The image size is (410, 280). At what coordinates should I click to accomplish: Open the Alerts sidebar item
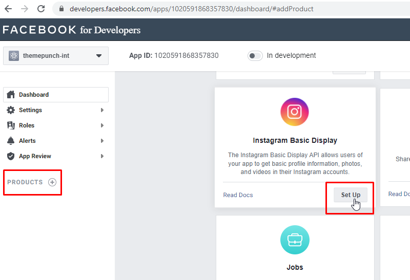(56, 141)
